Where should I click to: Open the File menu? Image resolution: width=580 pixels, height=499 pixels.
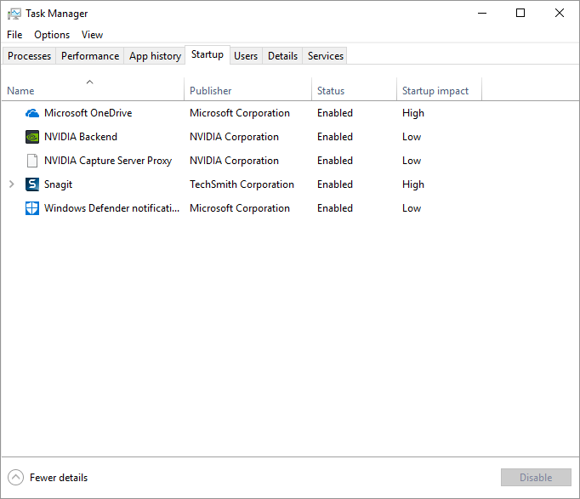pyautogui.click(x=14, y=35)
